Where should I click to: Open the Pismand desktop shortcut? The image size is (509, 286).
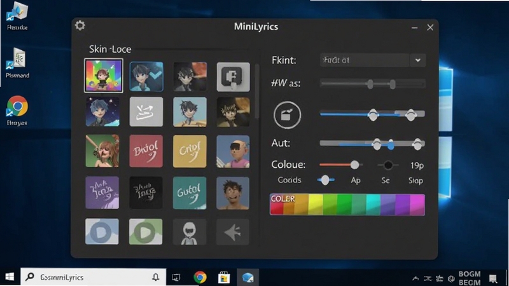pos(18,62)
